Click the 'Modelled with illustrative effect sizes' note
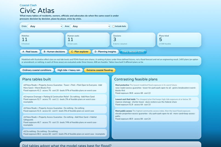This screenshot has height=147, width=221. coord(110,61)
